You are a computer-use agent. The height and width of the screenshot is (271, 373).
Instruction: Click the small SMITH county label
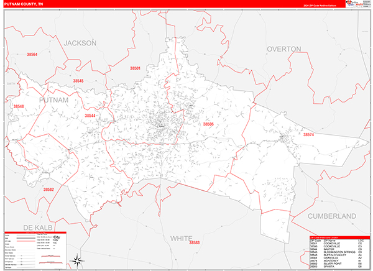coord(11,84)
